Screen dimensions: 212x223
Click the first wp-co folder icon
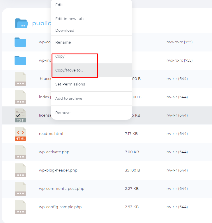[x=20, y=42]
